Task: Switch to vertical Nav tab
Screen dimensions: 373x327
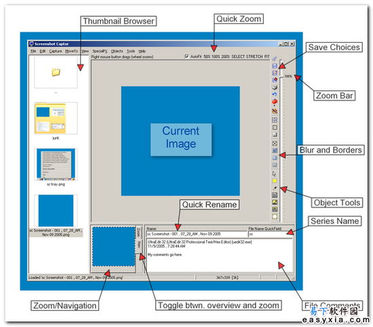Action: pyautogui.click(x=138, y=244)
